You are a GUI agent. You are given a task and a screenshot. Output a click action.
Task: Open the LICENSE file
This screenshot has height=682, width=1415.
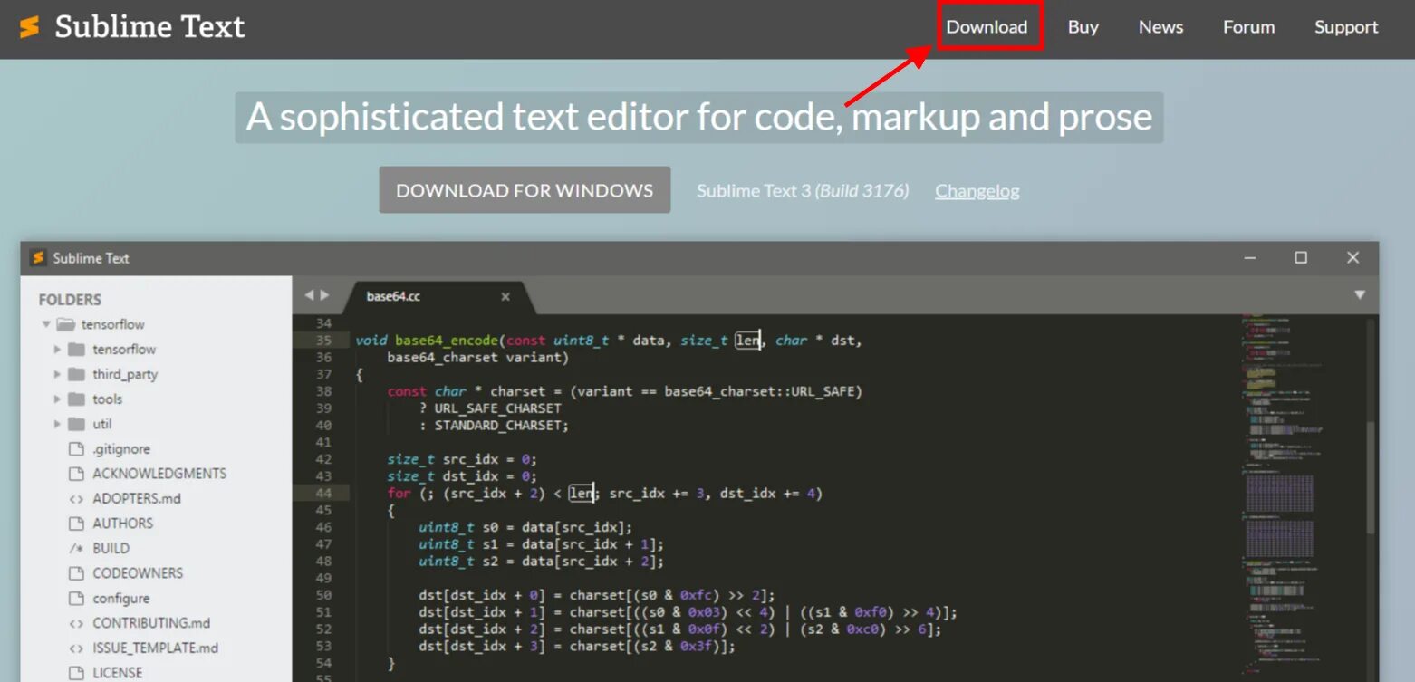click(117, 673)
